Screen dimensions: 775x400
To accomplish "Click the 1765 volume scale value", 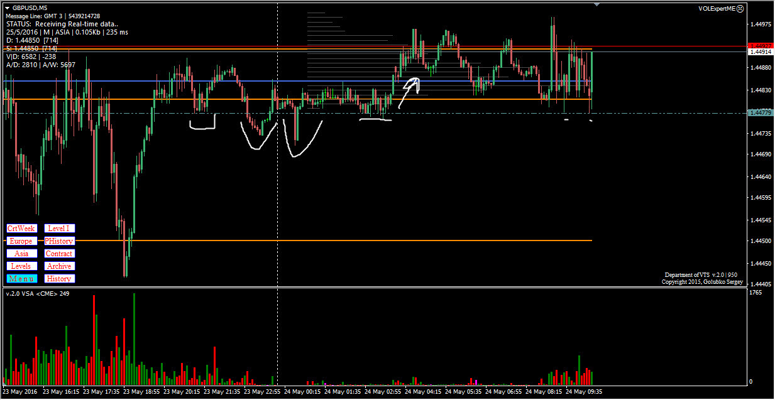I will [x=756, y=293].
